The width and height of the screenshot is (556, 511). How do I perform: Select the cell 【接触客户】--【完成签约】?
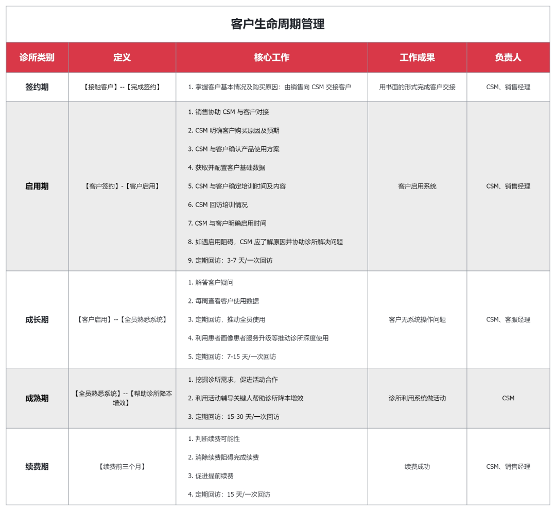click(122, 87)
